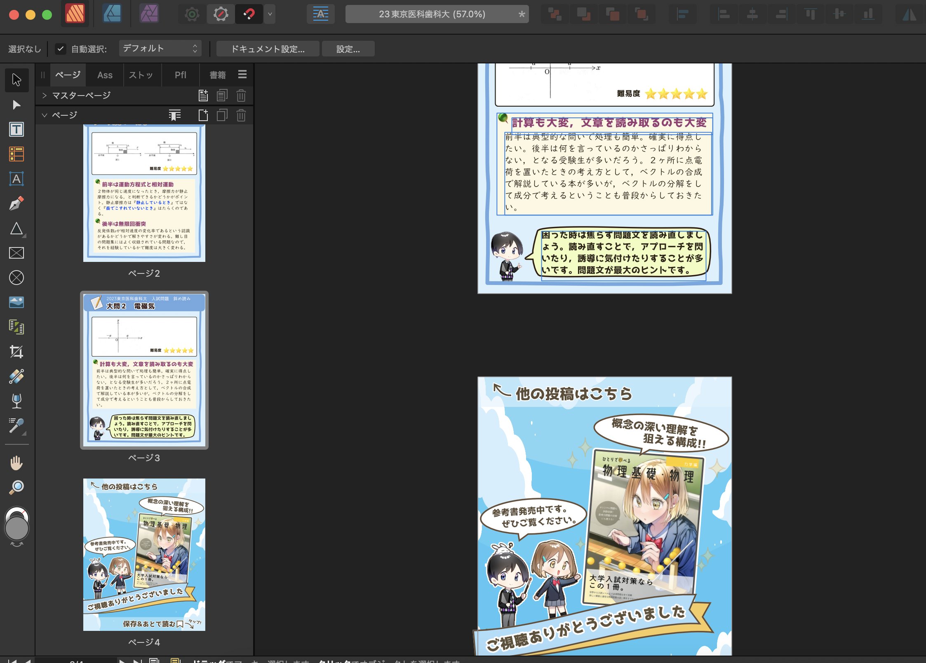
Task: Select the Frame Text tool
Action: point(16,130)
